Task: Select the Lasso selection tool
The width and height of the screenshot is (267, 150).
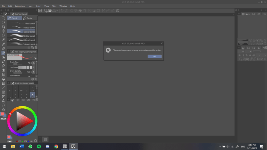Action: [3, 35]
